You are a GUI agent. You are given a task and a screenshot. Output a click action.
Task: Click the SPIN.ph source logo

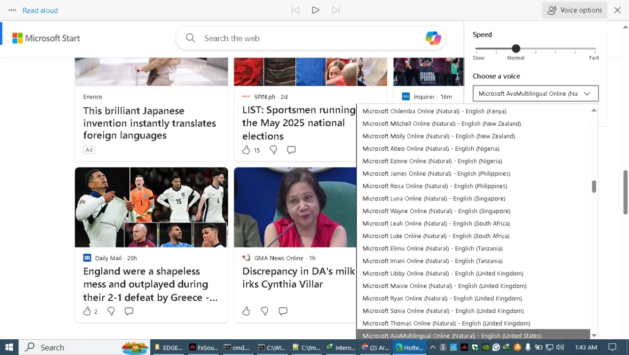pyautogui.click(x=246, y=97)
